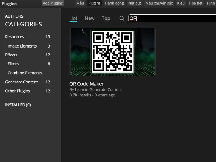Select the Plugins tab in top bar
This screenshot has width=216, height=162.
click(94, 3)
